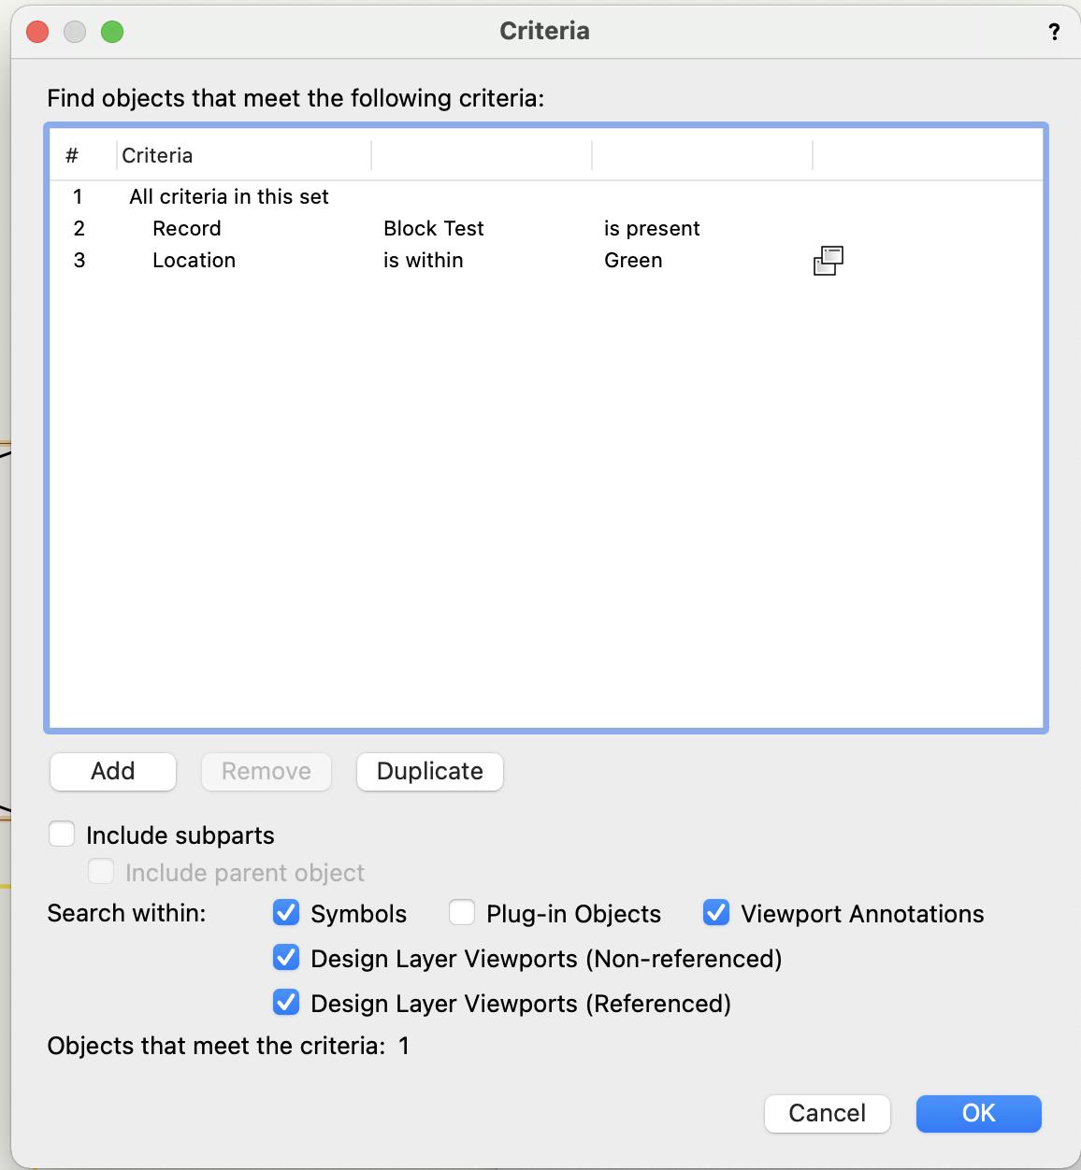Toggle Design Layer Viewports (Non-referenced) checkbox
Viewport: 1081px width, 1170px height.
click(286, 957)
